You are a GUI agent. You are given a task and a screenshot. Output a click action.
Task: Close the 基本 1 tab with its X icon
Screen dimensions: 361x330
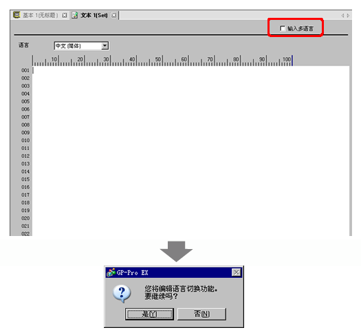(x=65, y=15)
